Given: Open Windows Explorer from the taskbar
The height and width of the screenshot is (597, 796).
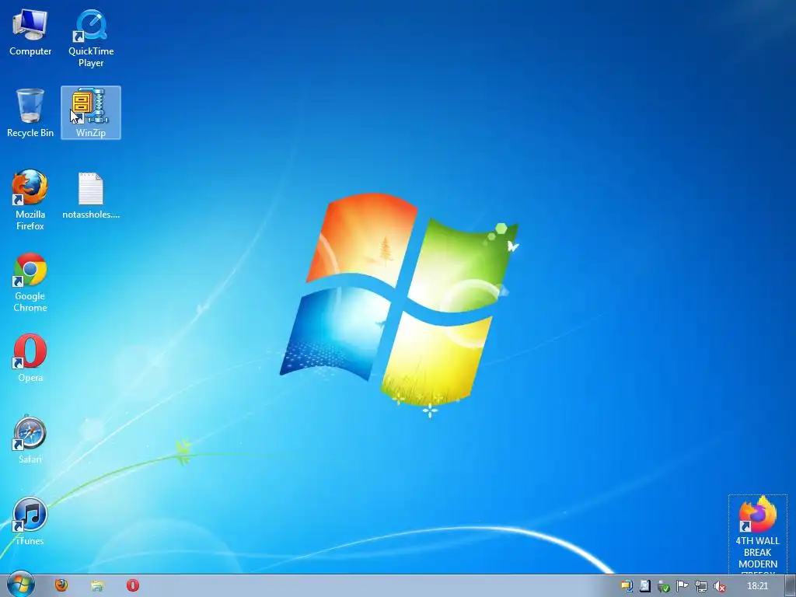Looking at the screenshot, I should (x=97, y=586).
